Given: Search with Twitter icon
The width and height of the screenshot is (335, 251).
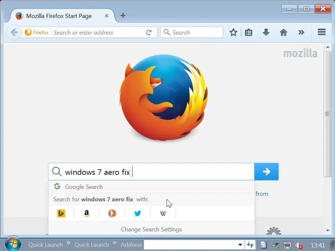Looking at the screenshot, I should pos(138,213).
